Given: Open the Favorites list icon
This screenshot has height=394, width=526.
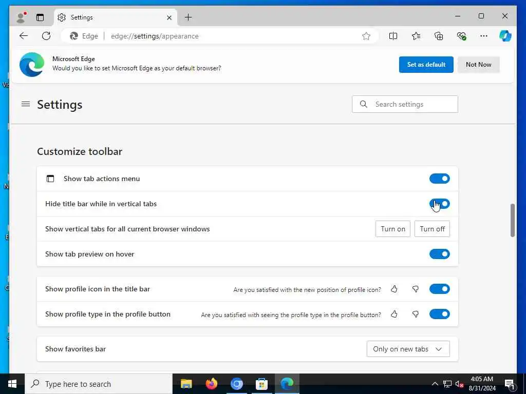Looking at the screenshot, I should coord(416,36).
